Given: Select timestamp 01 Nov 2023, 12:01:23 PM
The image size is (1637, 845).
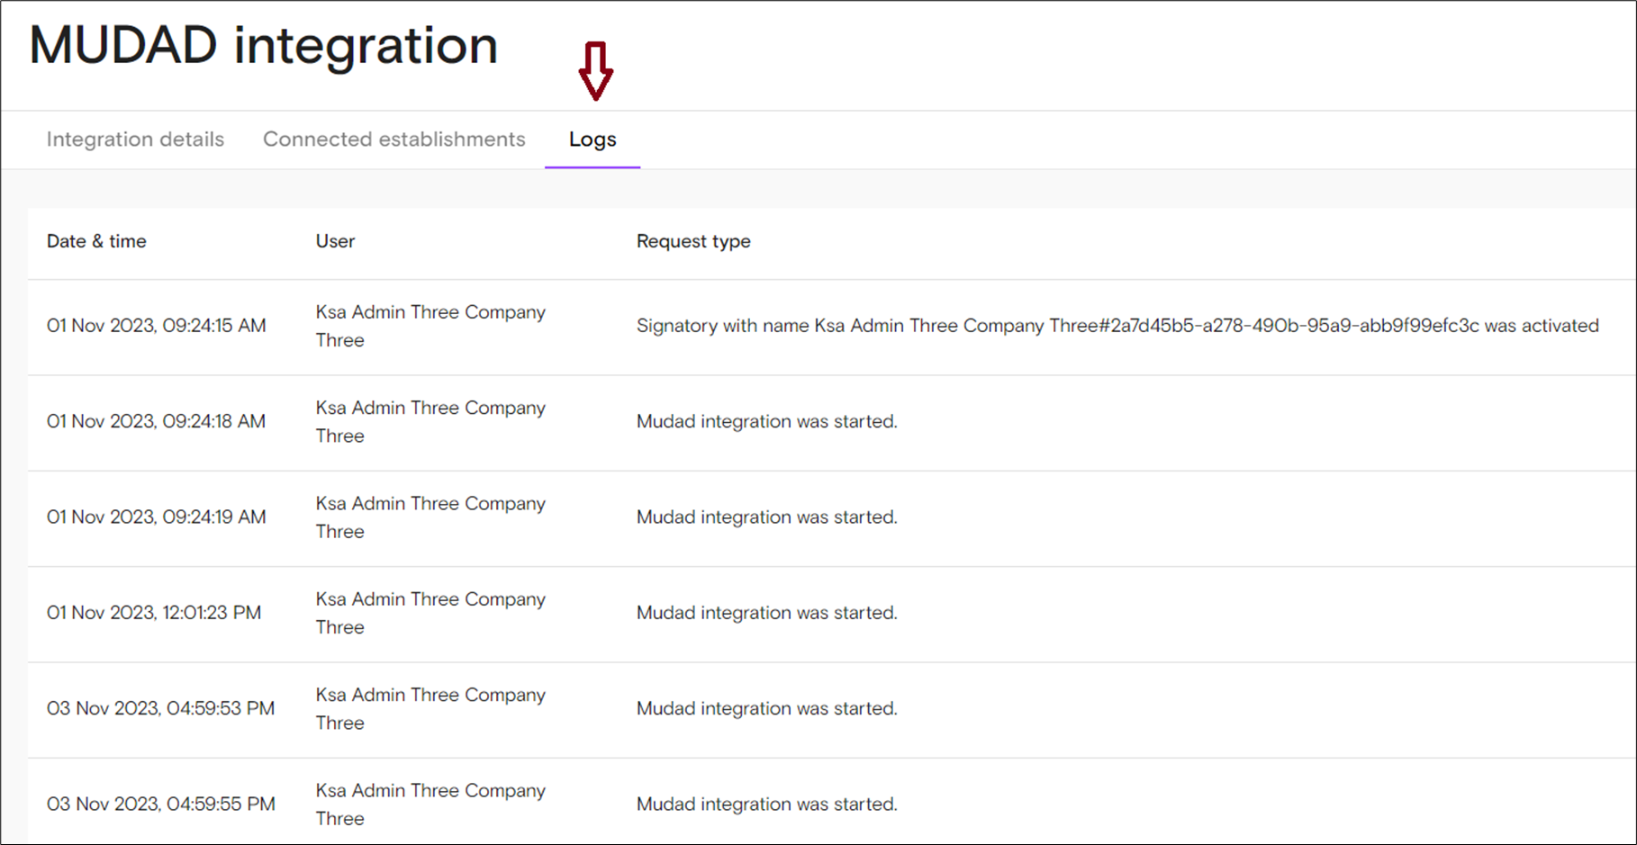Looking at the screenshot, I should pyautogui.click(x=154, y=613).
